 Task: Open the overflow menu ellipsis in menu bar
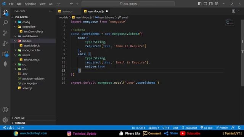[x=58, y=4]
